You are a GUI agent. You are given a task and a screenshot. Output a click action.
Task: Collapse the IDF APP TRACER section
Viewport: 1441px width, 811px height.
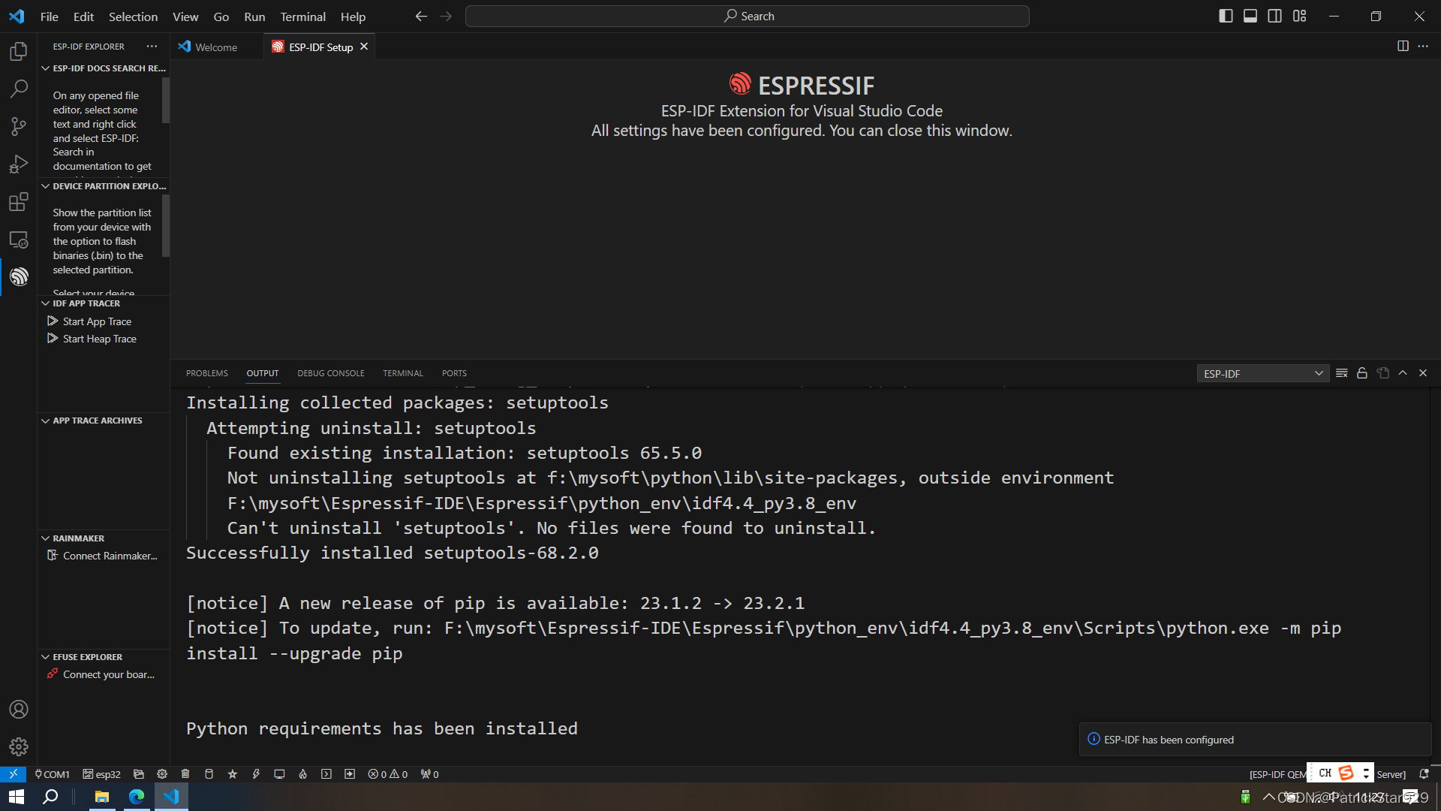pyautogui.click(x=46, y=303)
